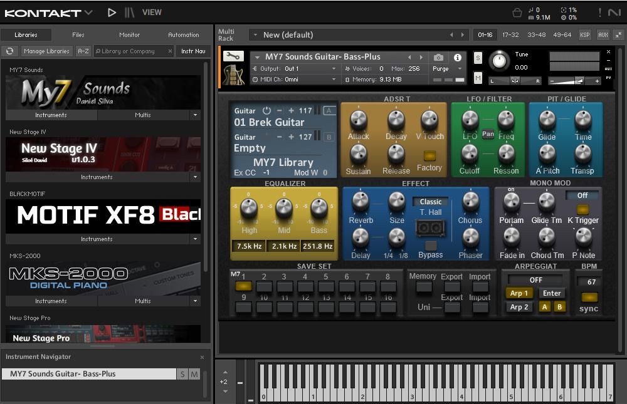The height and width of the screenshot is (404, 627).
Task: Click the Phaser knob
Action: coord(471,237)
